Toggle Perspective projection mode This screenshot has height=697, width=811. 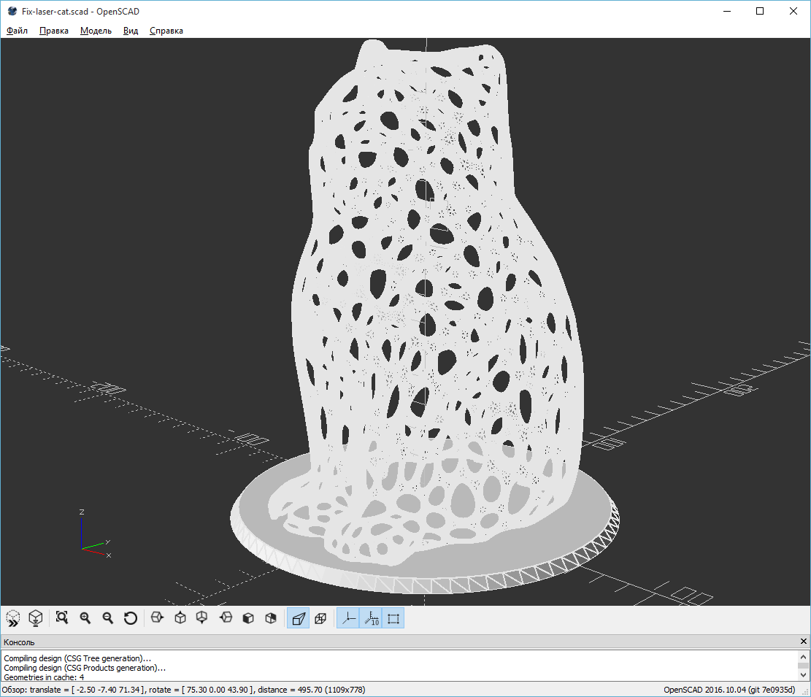pyautogui.click(x=298, y=618)
